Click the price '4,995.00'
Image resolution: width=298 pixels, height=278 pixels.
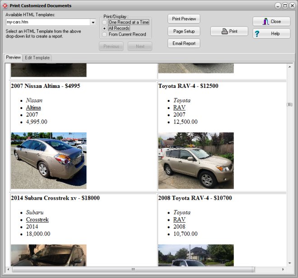[37, 122]
